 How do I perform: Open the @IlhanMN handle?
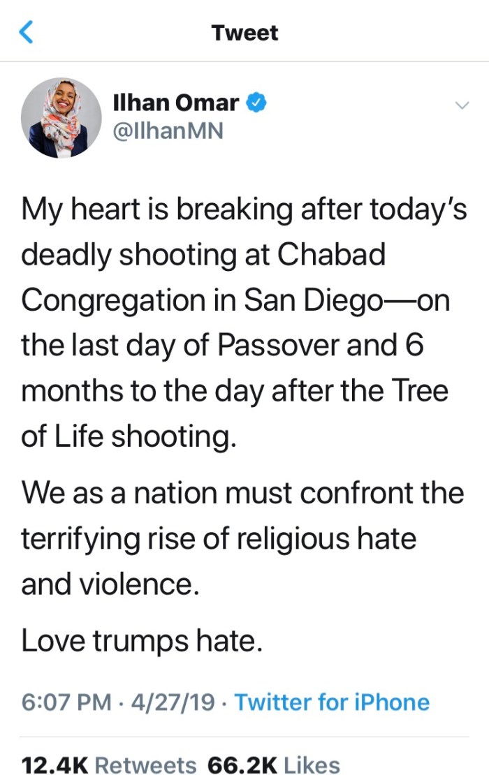[168, 130]
